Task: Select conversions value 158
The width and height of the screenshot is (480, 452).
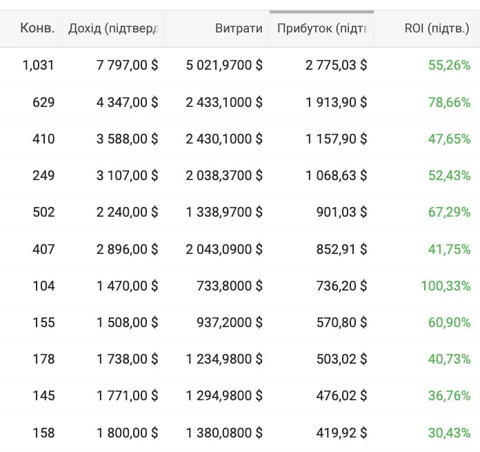Action: click(43, 433)
